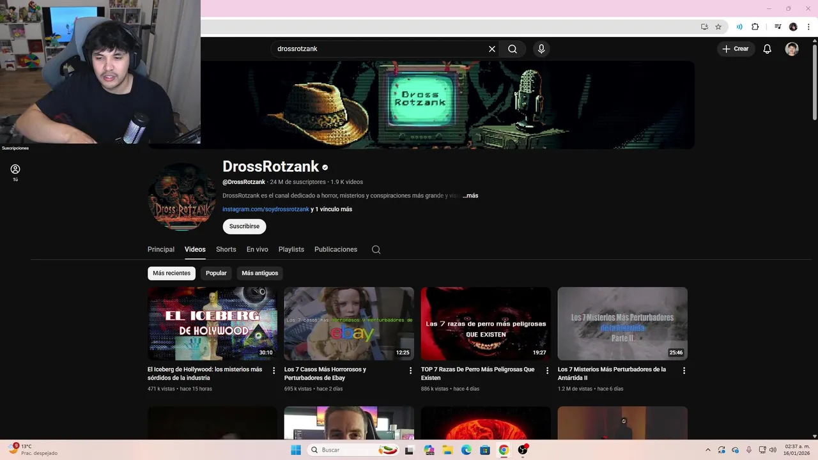The image size is (818, 460).
Task: Click the Crear button
Action: point(736,49)
